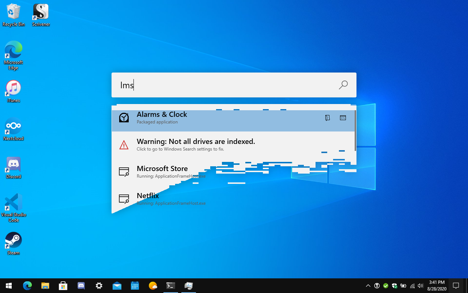This screenshot has height=293, width=468.
Task: Click the magnifier icon in search box
Action: (x=343, y=85)
